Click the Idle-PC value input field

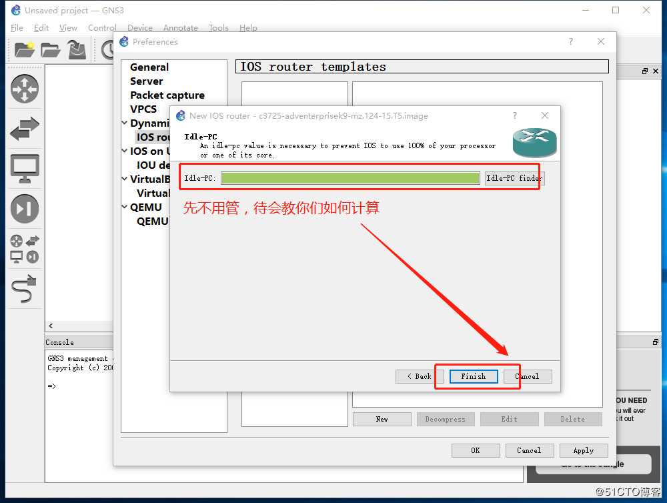pyautogui.click(x=351, y=178)
